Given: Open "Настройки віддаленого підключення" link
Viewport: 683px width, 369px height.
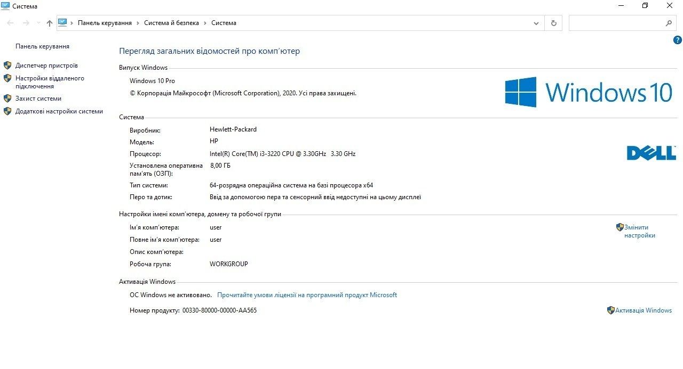Looking at the screenshot, I should coord(50,82).
